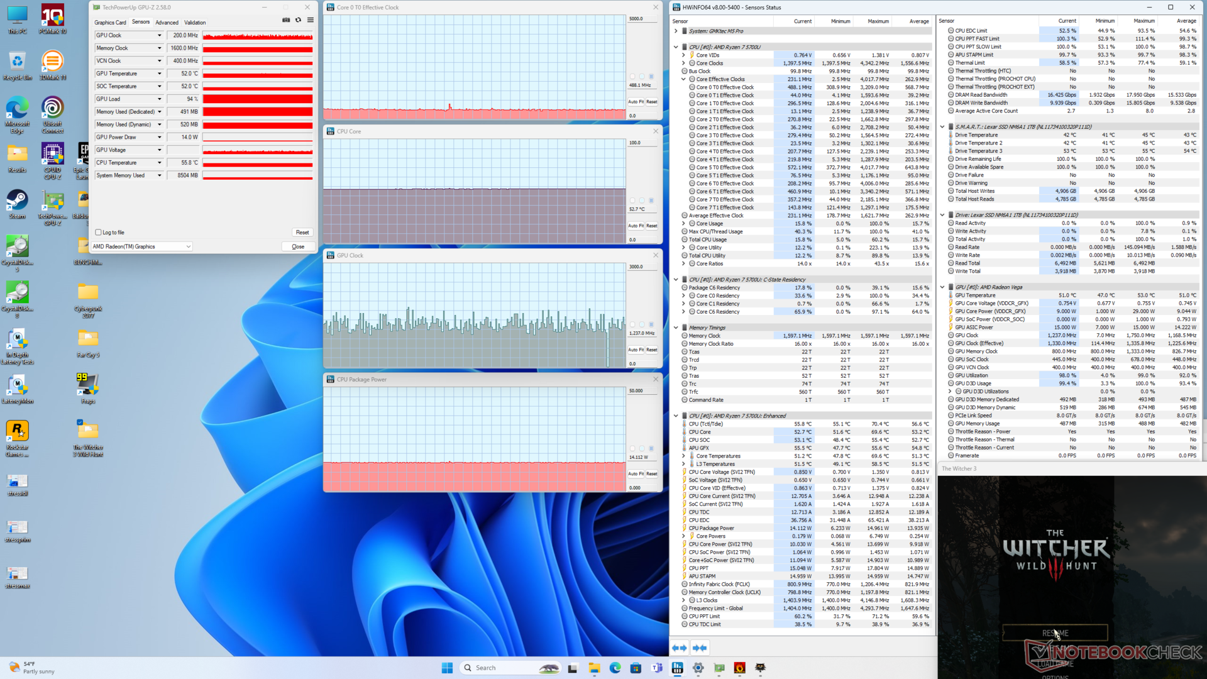1207x679 pixels.
Task: Click taskbar Search box
Action: 509,668
